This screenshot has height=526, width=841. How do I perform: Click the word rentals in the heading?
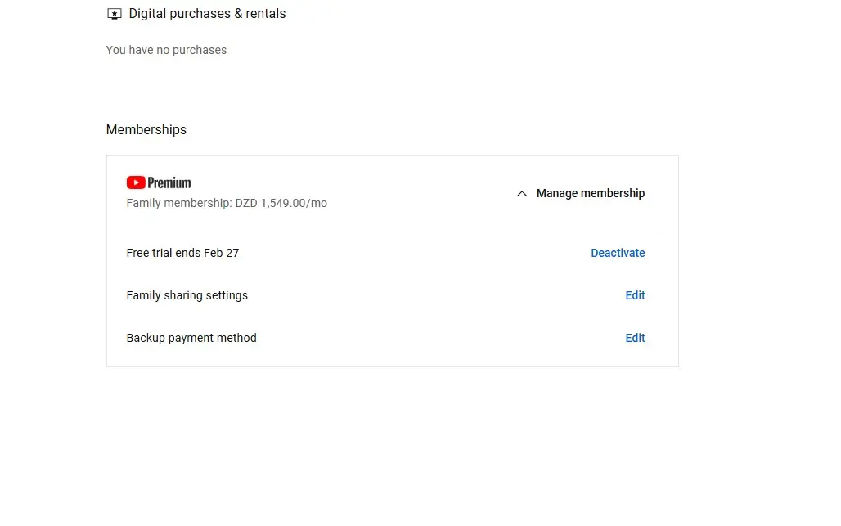(x=266, y=13)
